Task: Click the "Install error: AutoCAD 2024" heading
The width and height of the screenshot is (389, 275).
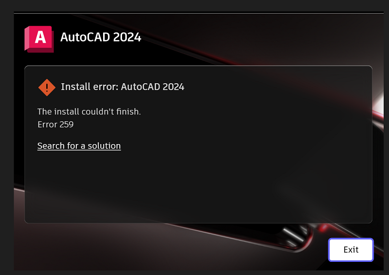Action: [x=123, y=87]
